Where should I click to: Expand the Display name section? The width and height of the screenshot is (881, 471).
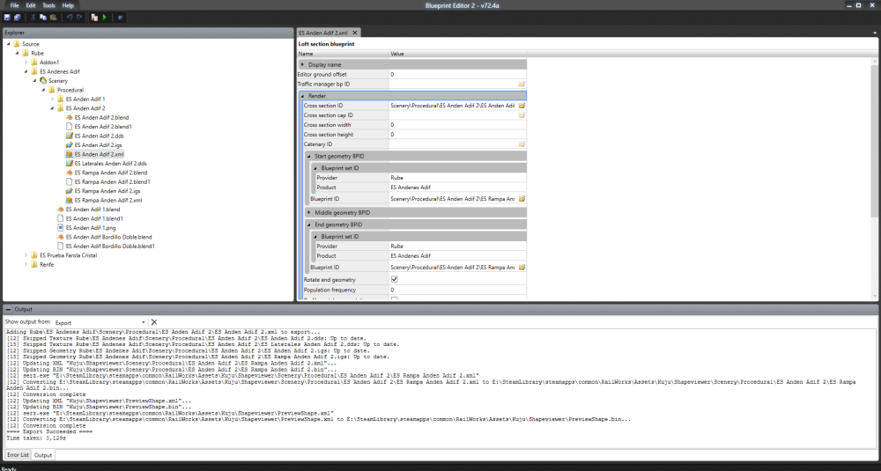(303, 64)
